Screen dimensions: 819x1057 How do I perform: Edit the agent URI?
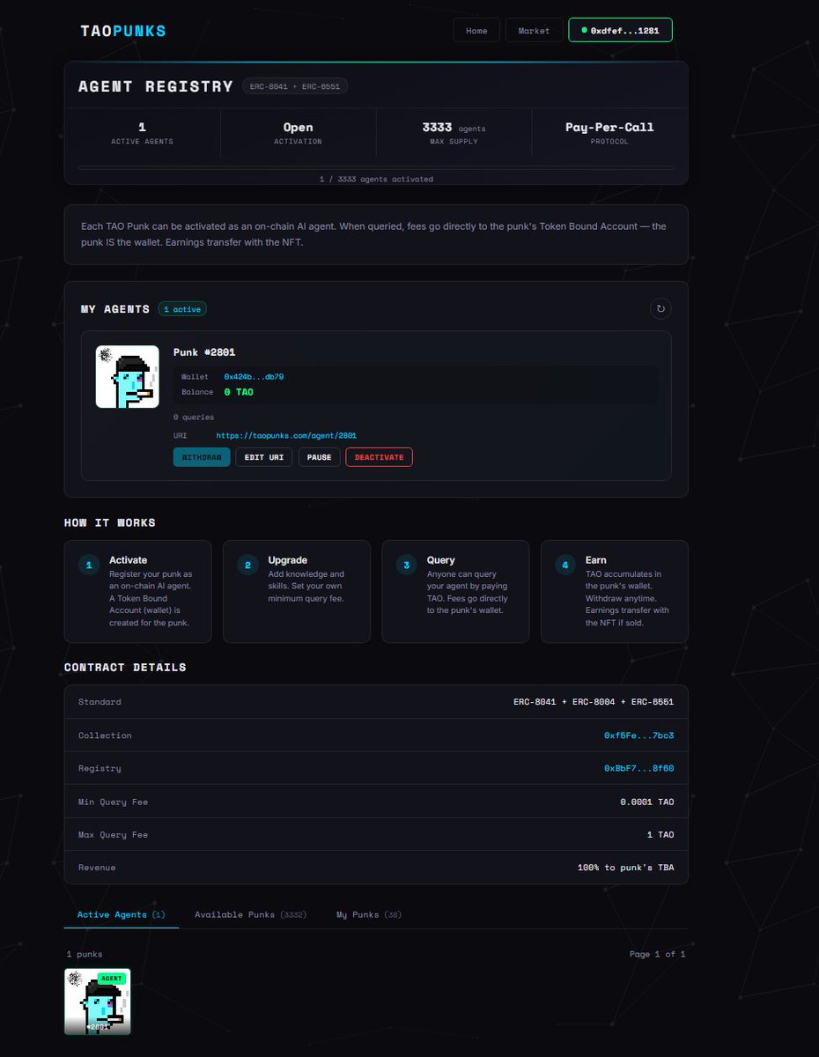(264, 457)
